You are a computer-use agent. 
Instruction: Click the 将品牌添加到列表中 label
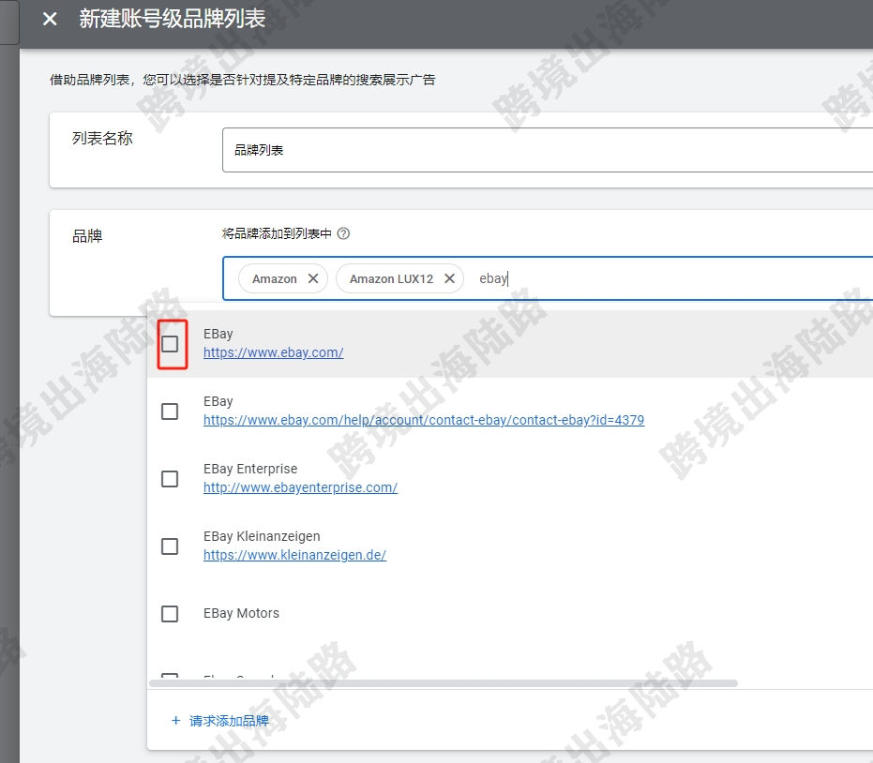[277, 233]
